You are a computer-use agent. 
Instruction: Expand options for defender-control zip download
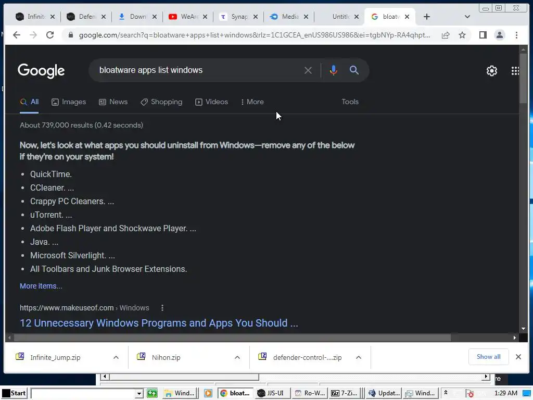(x=358, y=357)
